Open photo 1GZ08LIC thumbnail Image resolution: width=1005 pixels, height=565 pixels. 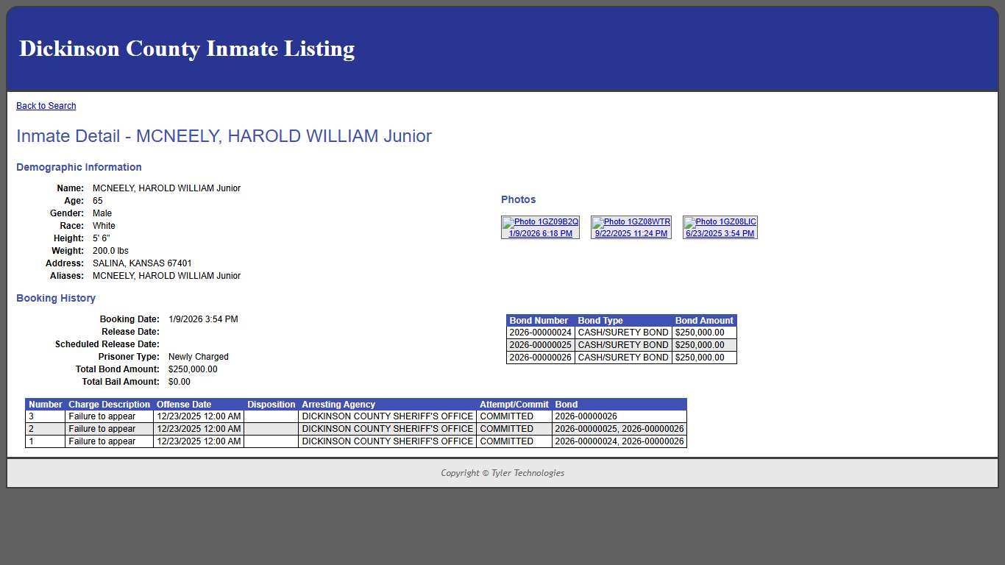[x=720, y=221]
